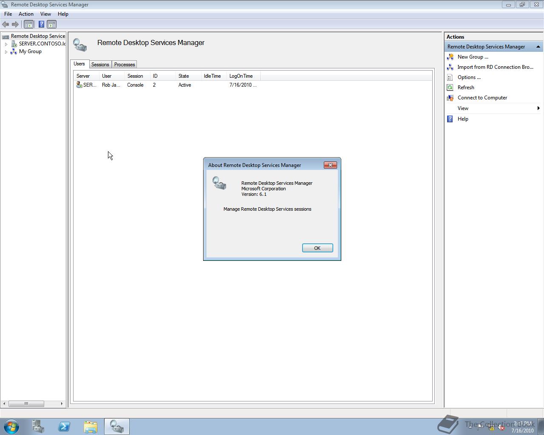
Task: Close the About Remote Desktop Services Manager dialog
Action: tap(330, 165)
